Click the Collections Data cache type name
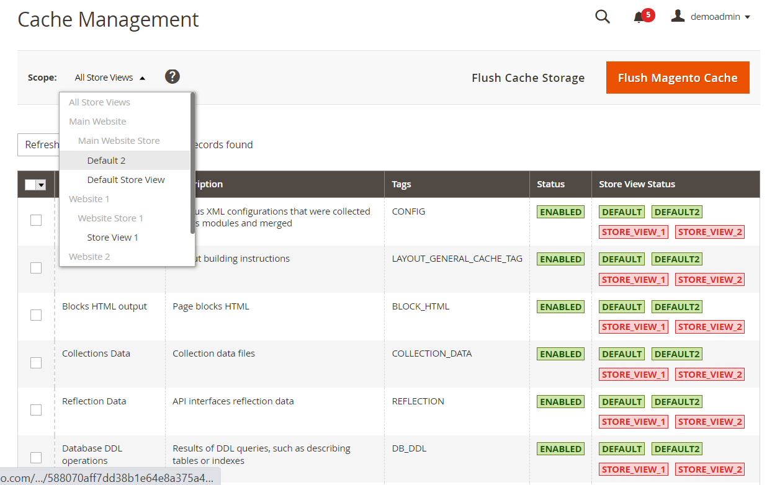 96,354
